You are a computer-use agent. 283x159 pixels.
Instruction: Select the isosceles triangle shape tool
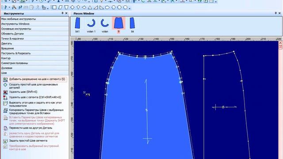(90, 8)
